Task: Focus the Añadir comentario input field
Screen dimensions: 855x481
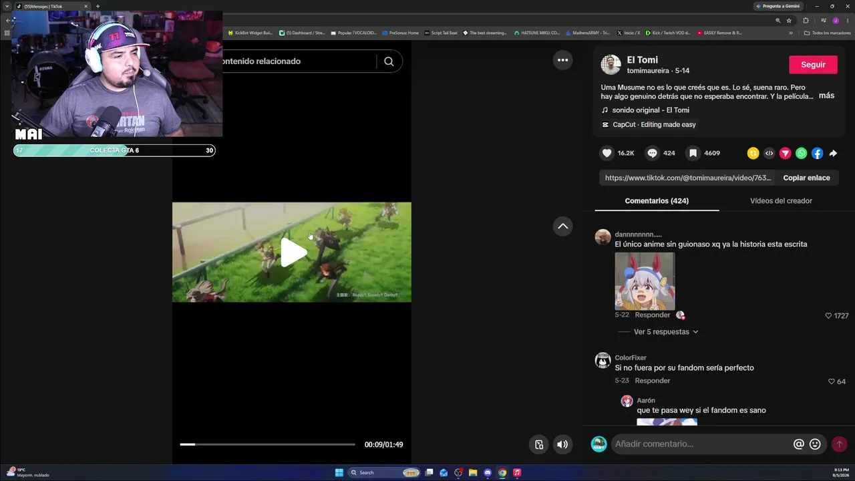Action: click(701, 444)
